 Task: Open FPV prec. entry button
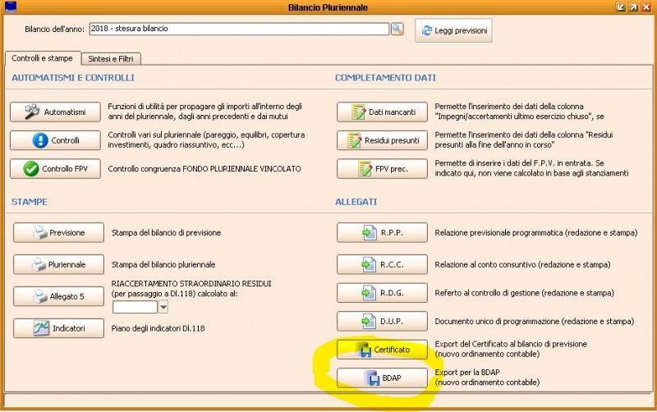click(x=382, y=170)
